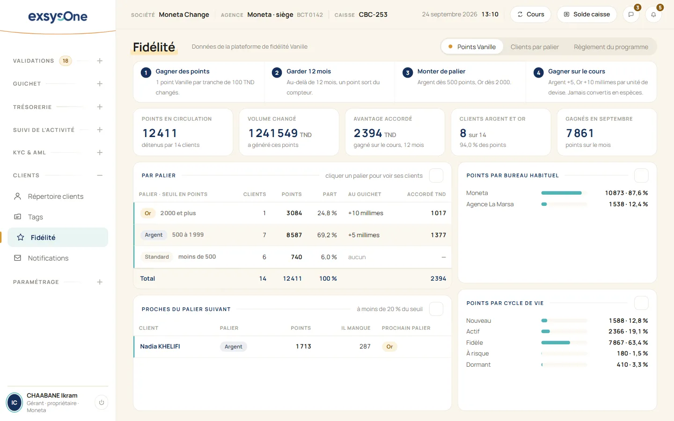This screenshot has height=421, width=674.
Task: Open the Or tier row
Action: coord(293,213)
